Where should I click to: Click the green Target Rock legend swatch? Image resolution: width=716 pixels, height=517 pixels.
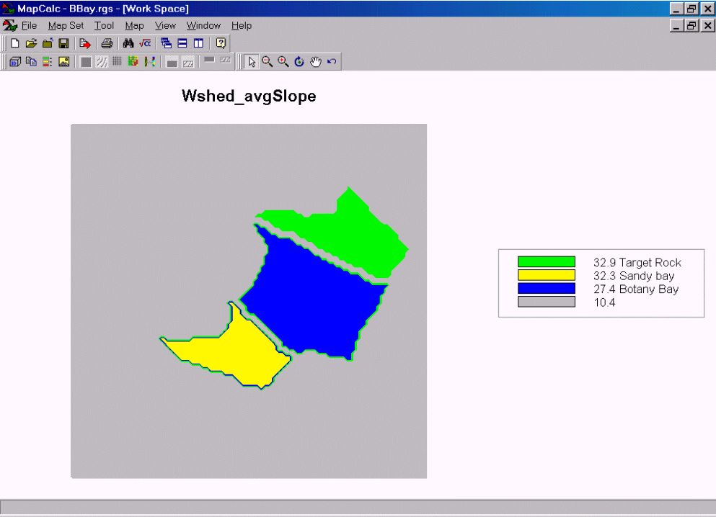click(546, 262)
